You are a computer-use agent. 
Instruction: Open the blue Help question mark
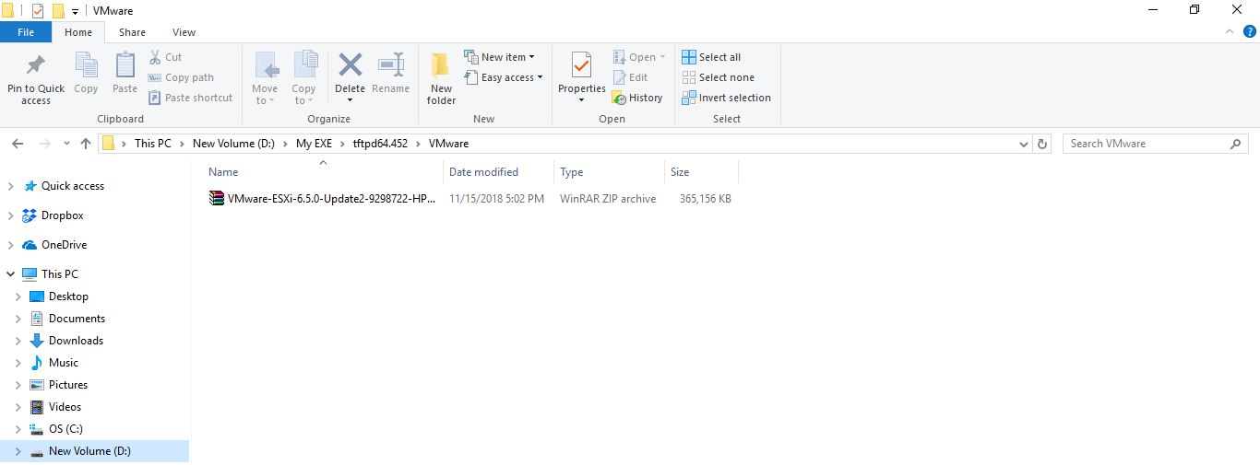[x=1250, y=32]
